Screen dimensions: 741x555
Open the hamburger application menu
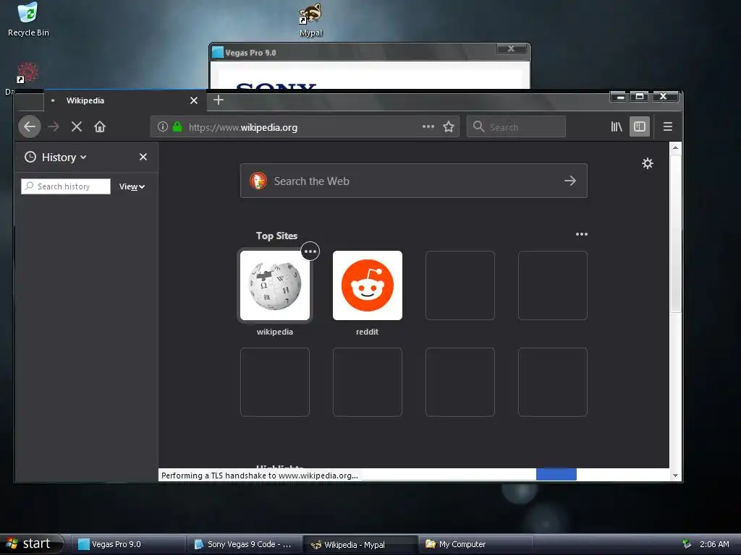click(668, 126)
